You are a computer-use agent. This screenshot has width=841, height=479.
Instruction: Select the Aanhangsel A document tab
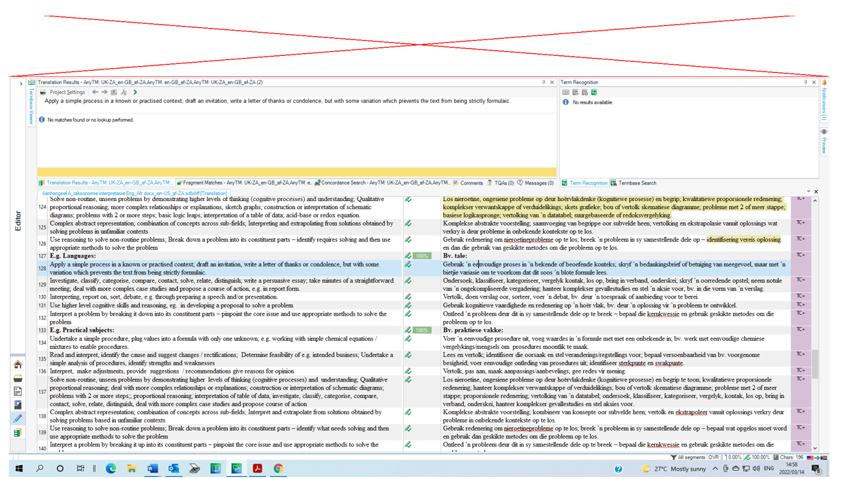tap(134, 193)
